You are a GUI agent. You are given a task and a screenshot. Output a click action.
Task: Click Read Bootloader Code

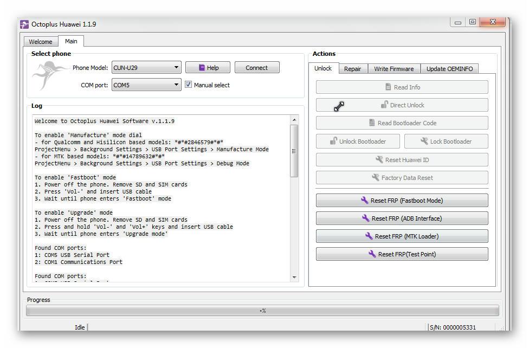click(x=402, y=123)
